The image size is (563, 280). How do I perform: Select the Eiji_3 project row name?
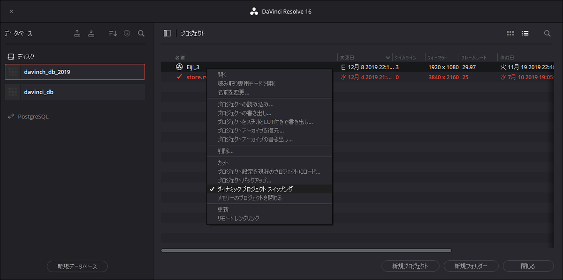(193, 67)
